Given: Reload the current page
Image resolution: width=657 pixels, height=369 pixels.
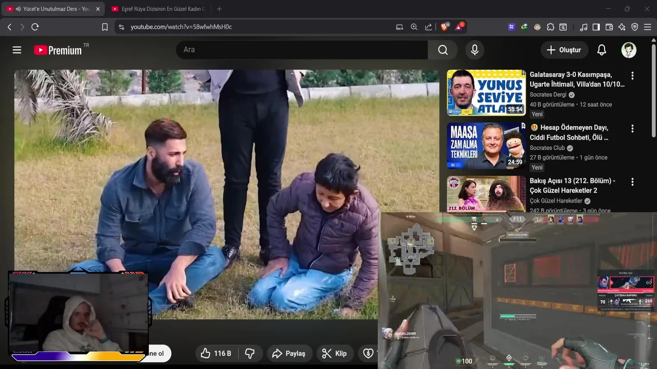Looking at the screenshot, I should (x=35, y=27).
